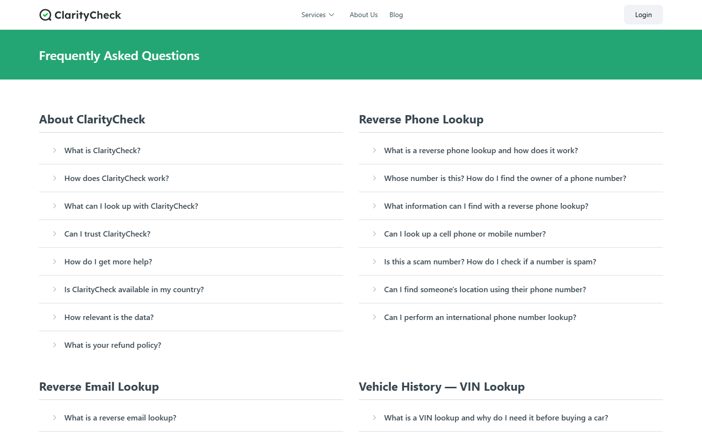Open the Services dropdown menu

pyautogui.click(x=318, y=15)
